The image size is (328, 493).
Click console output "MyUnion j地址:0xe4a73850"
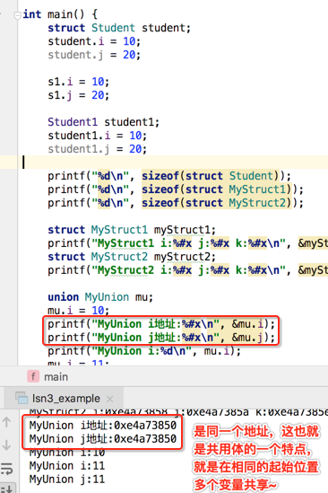pyautogui.click(x=103, y=439)
